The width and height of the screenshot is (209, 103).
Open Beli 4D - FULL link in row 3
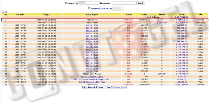tap(92, 25)
